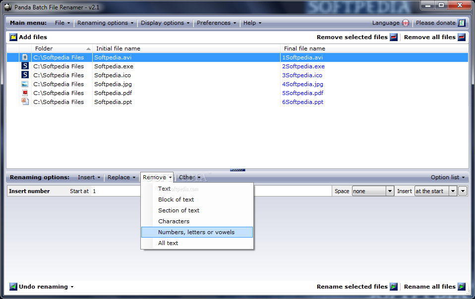Click the folder cell of Softpedia.pdf row
Image resolution: width=475 pixels, height=299 pixels.
59,93
